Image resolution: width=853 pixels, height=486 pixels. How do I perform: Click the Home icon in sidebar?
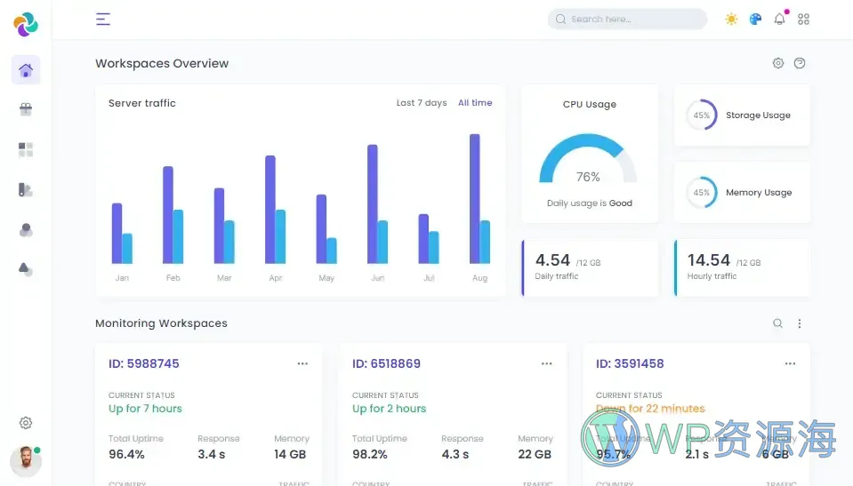click(x=26, y=70)
